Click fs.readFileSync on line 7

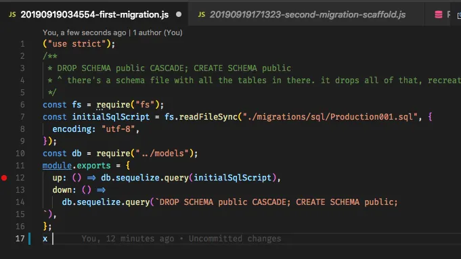[201, 117]
